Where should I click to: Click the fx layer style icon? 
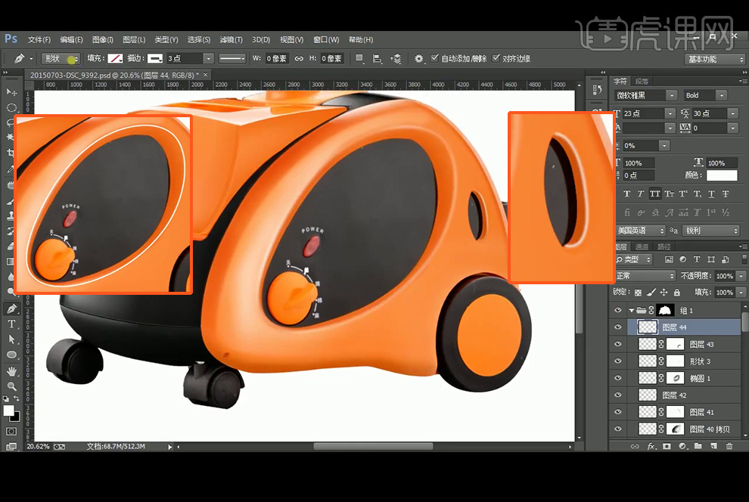[650, 447]
